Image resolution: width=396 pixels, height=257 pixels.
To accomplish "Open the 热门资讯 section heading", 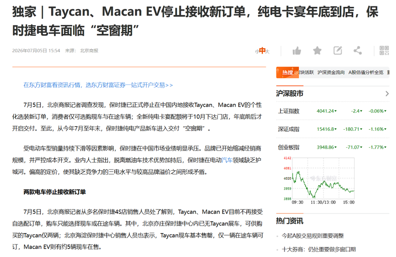I will pos(290,221).
